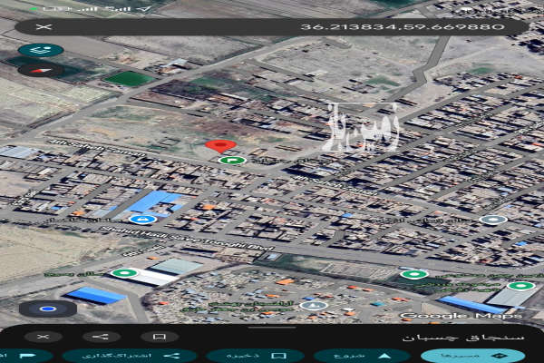This screenshot has height=363, width=544.
Task: Tap the green marker above Google Maps logo
Action: coord(414,273)
